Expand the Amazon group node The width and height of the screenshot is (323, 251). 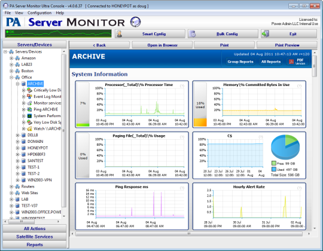coord(11,58)
